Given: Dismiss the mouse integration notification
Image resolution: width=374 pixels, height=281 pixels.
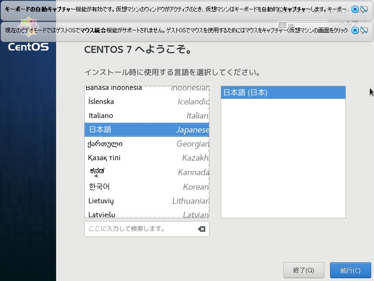Looking at the screenshot, I should tap(354, 30).
